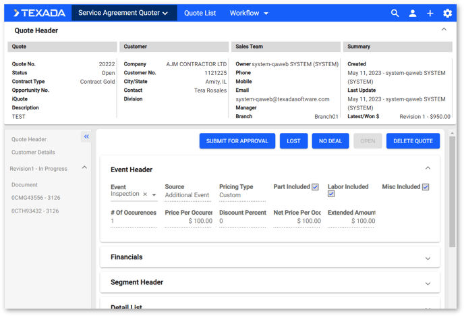Toggle the Labor Included checkbox
The image size is (464, 316).
coord(331,194)
